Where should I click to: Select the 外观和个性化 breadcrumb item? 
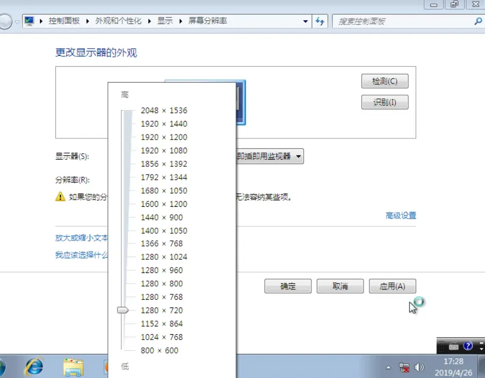(118, 21)
